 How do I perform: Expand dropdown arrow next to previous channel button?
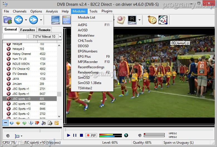click(26, 20)
